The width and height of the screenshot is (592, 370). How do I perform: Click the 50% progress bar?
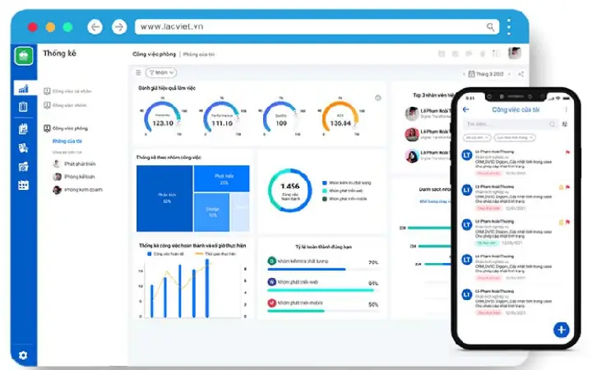pos(323,311)
